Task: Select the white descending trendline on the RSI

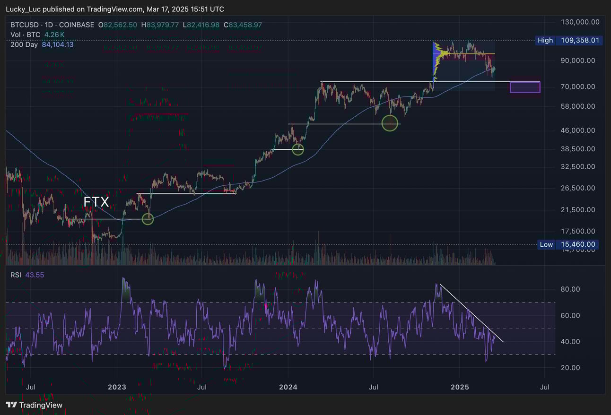Action: [471, 313]
